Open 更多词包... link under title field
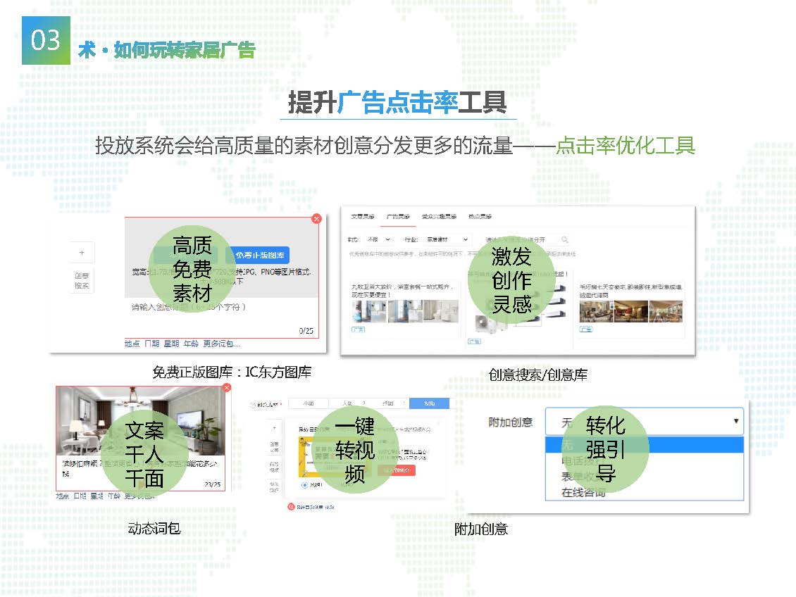Screen dimensions: 796x597 point(221,344)
